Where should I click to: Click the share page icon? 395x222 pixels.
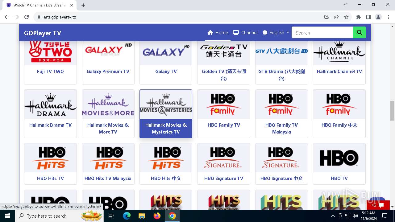click(x=336, y=17)
